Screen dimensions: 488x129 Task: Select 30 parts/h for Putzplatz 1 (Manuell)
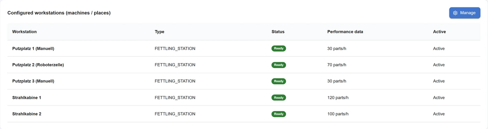337,49
